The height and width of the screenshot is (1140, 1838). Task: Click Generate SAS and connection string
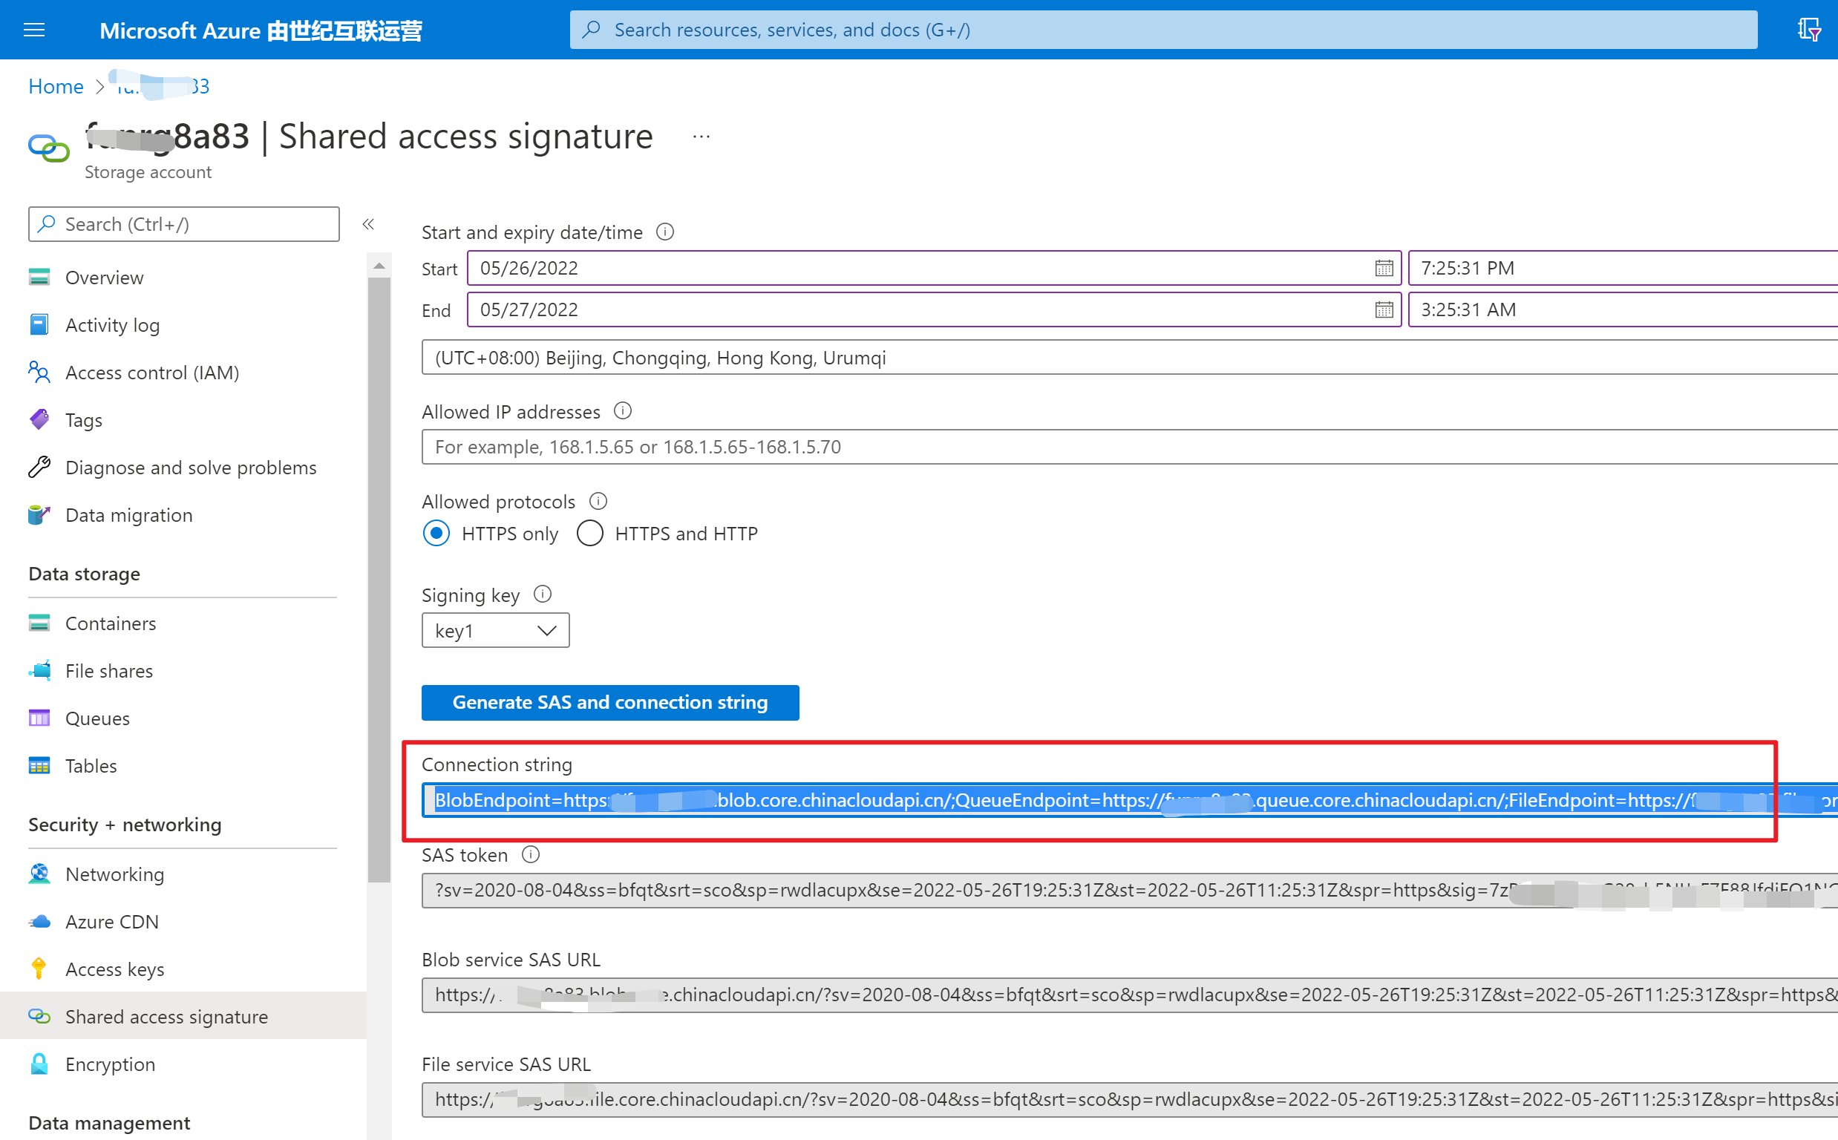click(x=610, y=702)
